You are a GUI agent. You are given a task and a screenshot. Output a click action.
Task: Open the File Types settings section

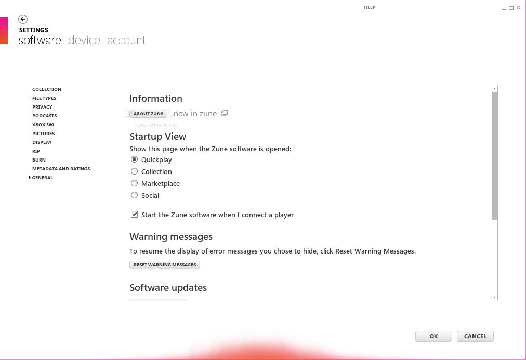tap(44, 98)
